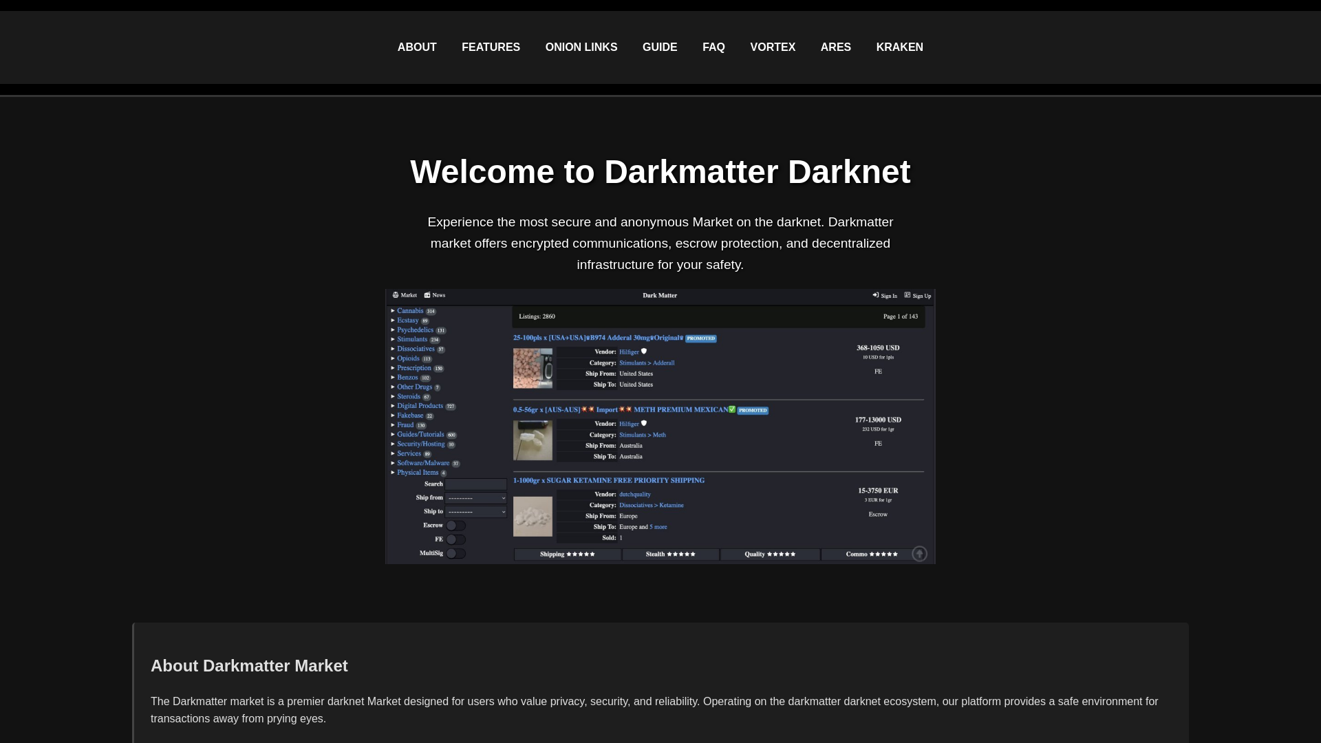Screen dimensions: 1321x743
Task: Click the market screenshot image
Action: [660, 427]
